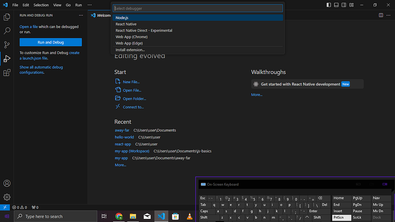Open the Customize Layout icon
395x222 pixels.
pyautogui.click(x=352, y=5)
